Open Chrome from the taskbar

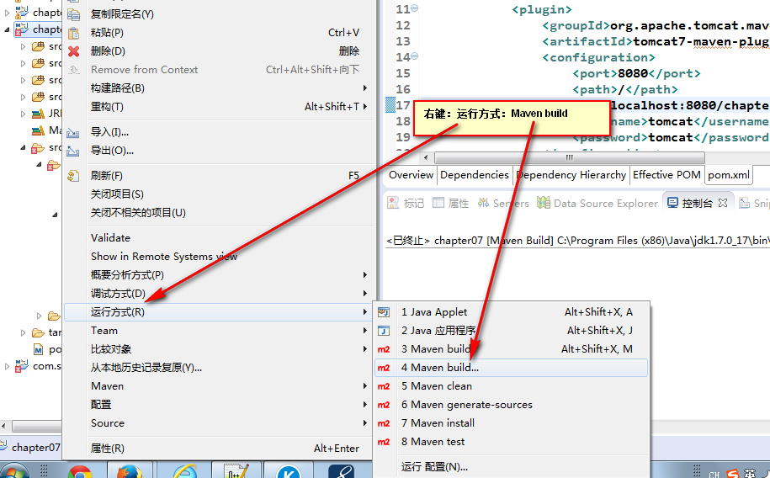click(80, 471)
